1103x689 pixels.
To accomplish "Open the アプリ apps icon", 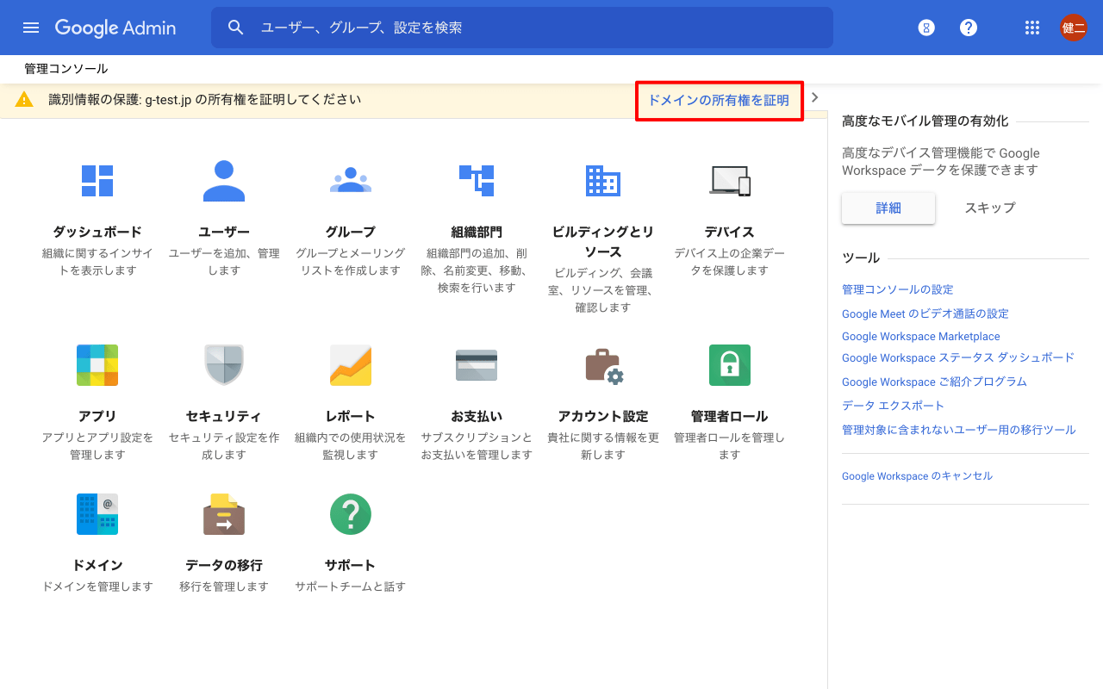I will coord(97,365).
